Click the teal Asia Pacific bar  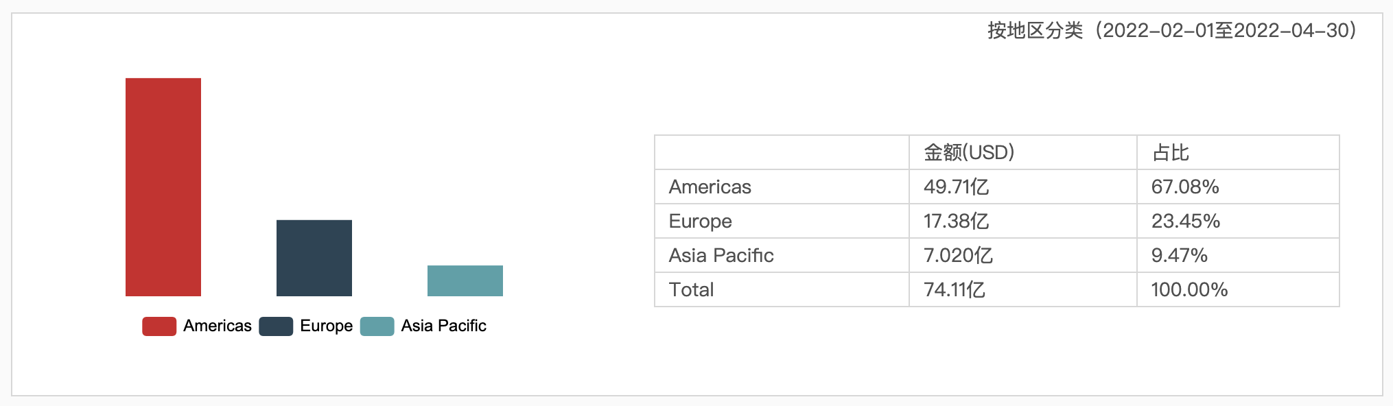(465, 280)
